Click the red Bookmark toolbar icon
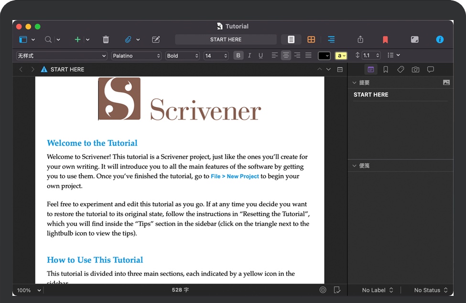 point(385,40)
